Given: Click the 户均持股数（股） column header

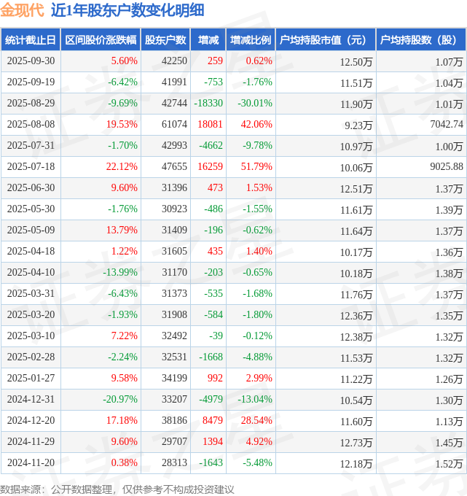Looking at the screenshot, I should (x=421, y=40).
